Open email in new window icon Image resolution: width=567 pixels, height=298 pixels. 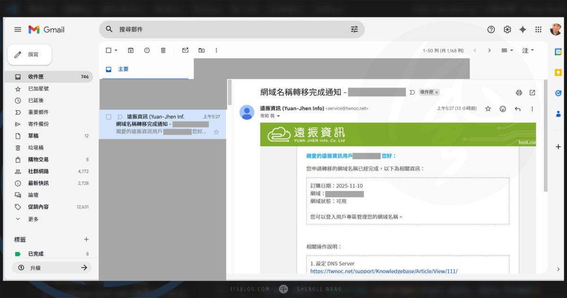coord(533,93)
